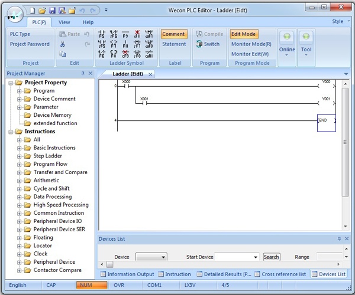Insert the invert result symbol (caF11)
Screen dimensions: 355x295
point(149,54)
